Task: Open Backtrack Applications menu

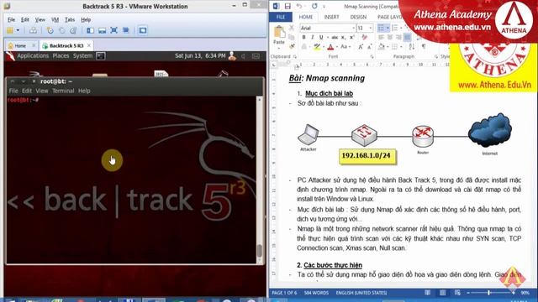Action: [33, 56]
